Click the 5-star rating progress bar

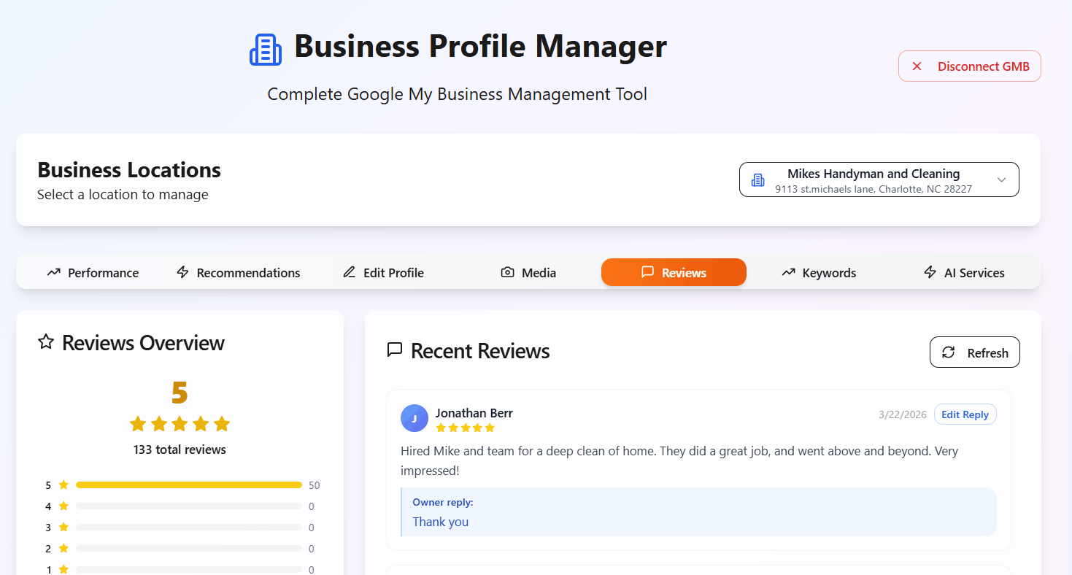coord(188,484)
